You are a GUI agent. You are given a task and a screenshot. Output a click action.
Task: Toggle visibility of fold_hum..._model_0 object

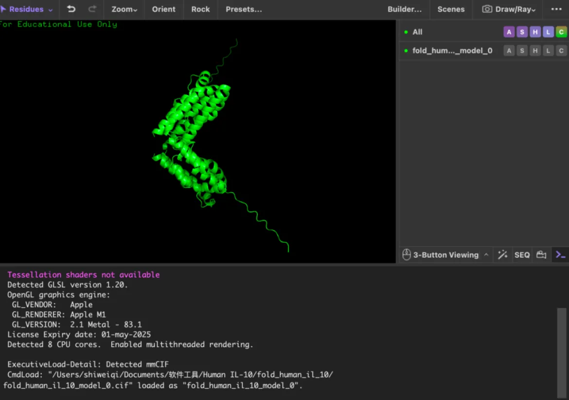[x=406, y=50]
